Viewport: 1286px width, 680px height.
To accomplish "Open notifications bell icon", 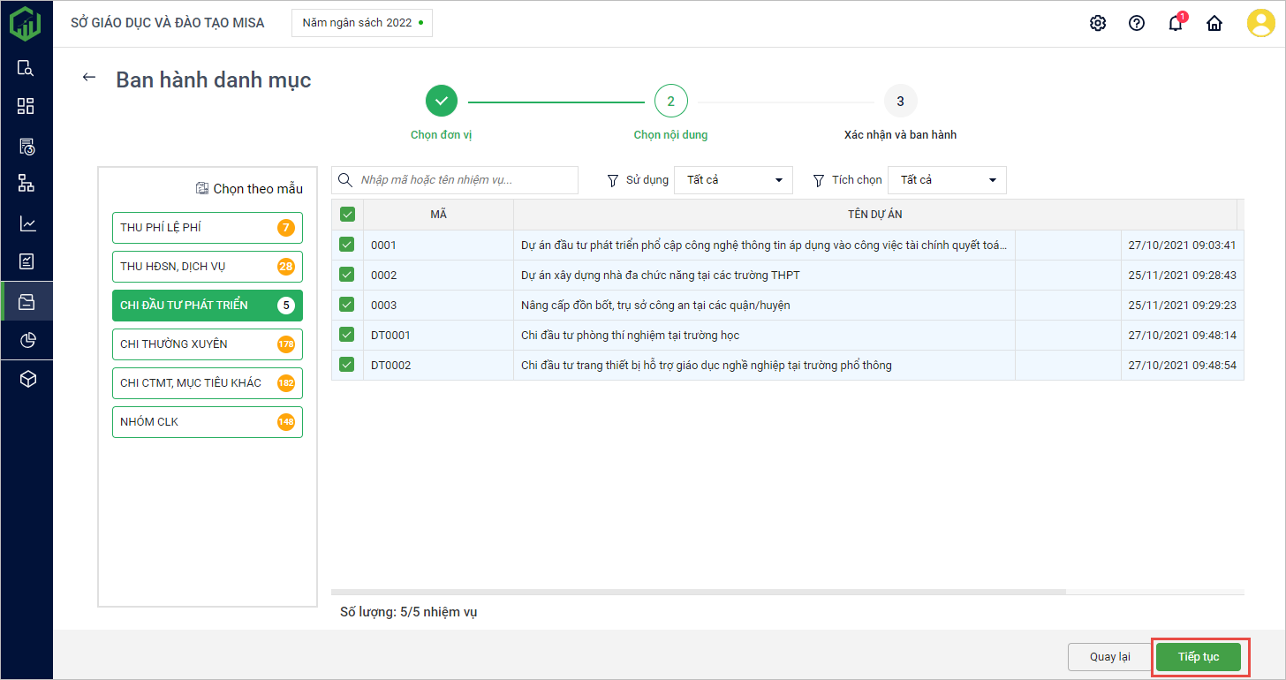I will click(x=1175, y=23).
